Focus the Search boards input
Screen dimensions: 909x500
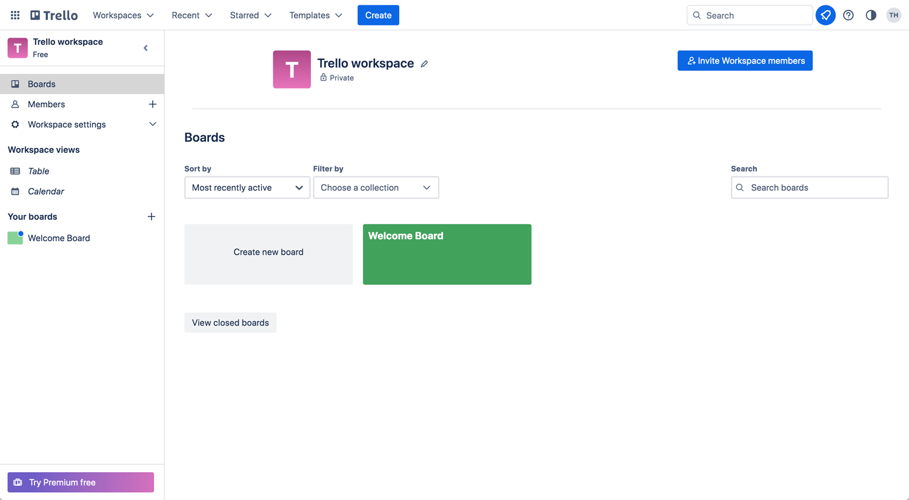pyautogui.click(x=810, y=187)
